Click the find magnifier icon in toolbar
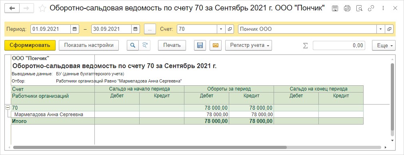Image resolution: width=404 pixels, height=155 pixels. [133, 45]
